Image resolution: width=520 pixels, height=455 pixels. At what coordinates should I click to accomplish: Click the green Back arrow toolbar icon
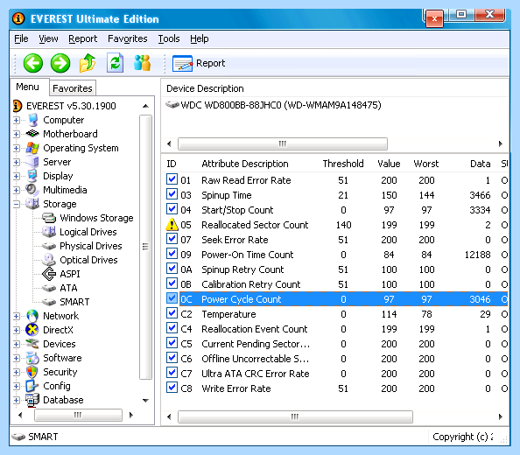pyautogui.click(x=33, y=63)
